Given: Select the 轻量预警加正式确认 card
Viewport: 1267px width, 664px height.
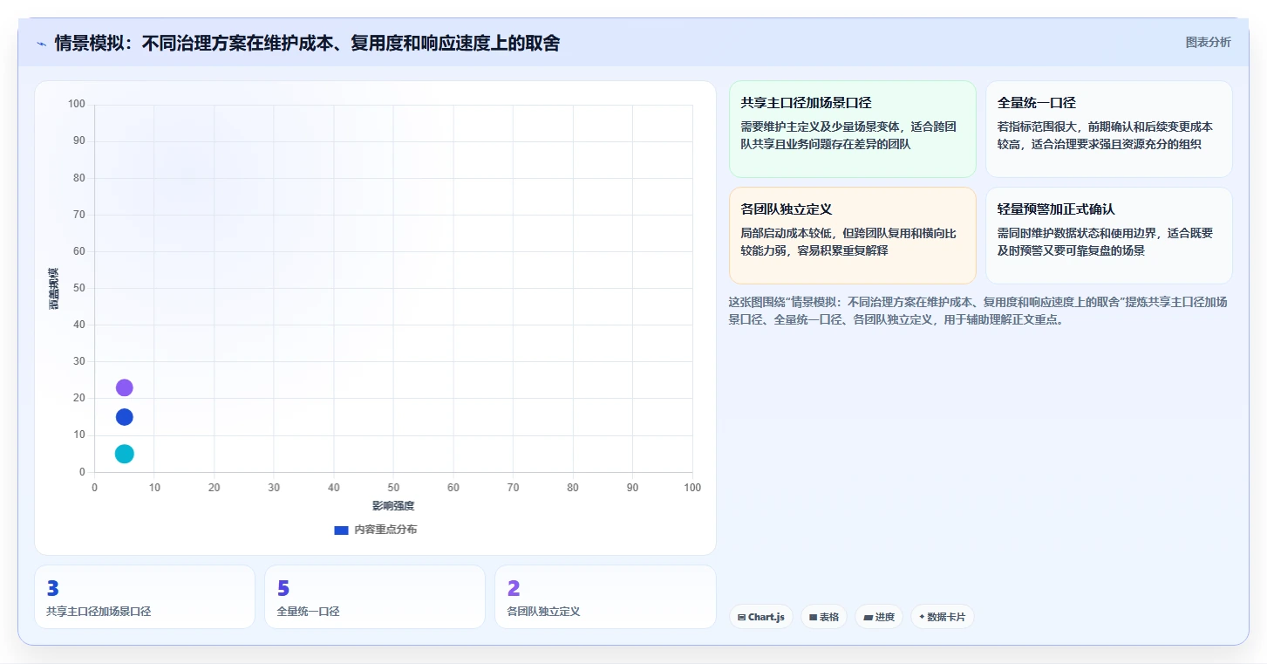Looking at the screenshot, I should pyautogui.click(x=1108, y=236).
